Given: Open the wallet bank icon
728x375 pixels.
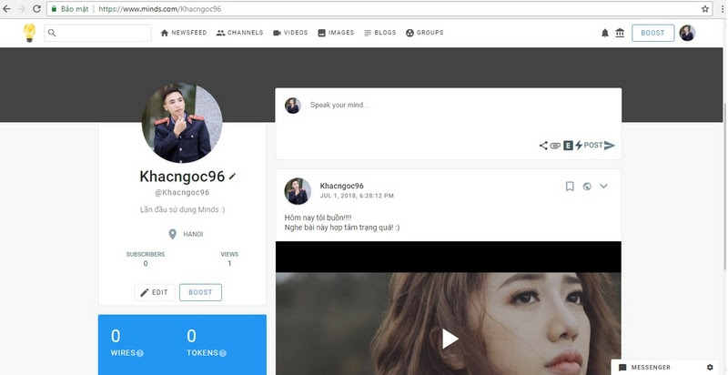Looking at the screenshot, I should click(620, 33).
